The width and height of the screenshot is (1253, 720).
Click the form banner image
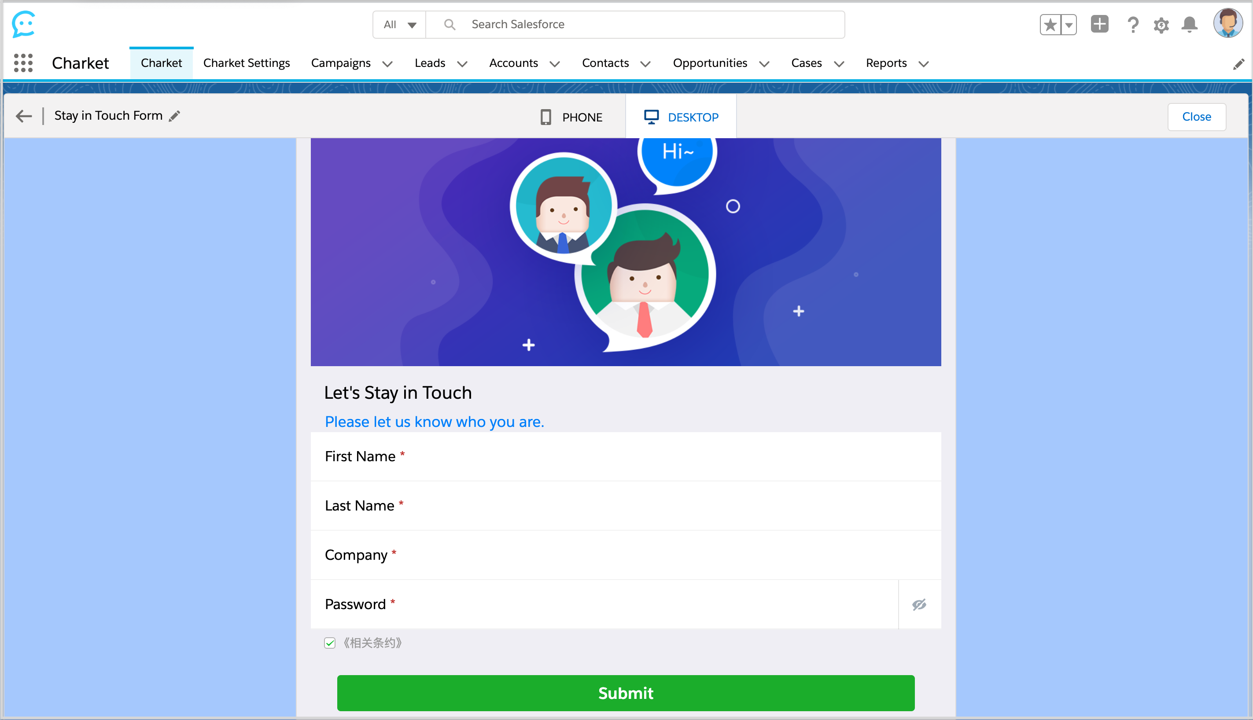click(626, 252)
